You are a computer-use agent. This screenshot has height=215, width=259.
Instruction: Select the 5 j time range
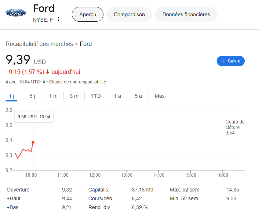click(x=32, y=96)
